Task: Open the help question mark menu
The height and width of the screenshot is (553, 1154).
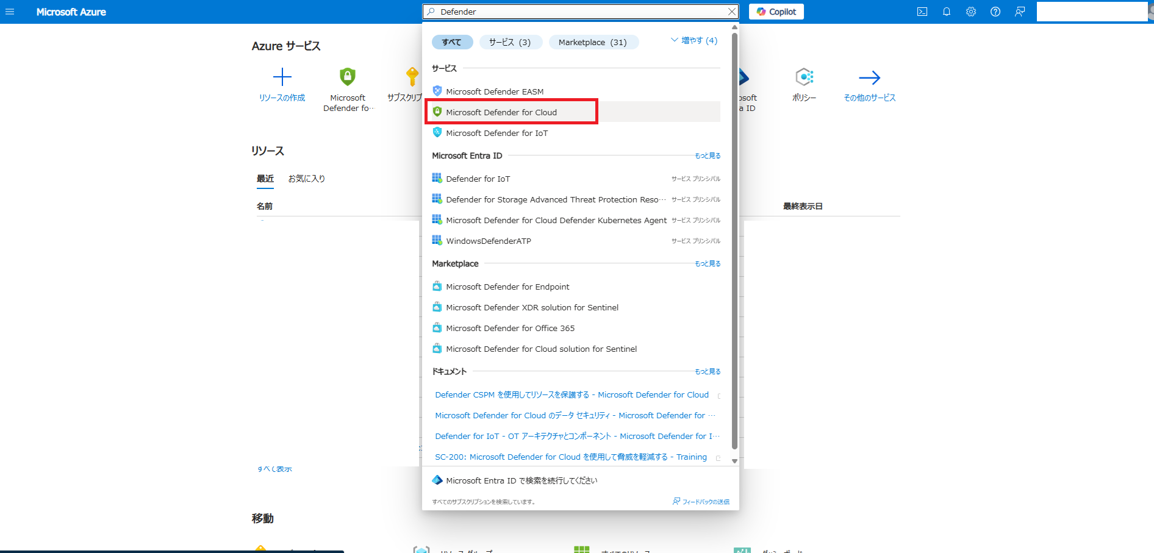Action: click(995, 12)
